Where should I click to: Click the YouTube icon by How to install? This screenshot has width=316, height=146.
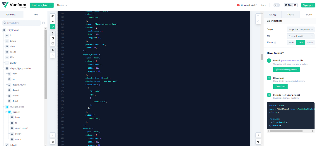pos(238,5)
